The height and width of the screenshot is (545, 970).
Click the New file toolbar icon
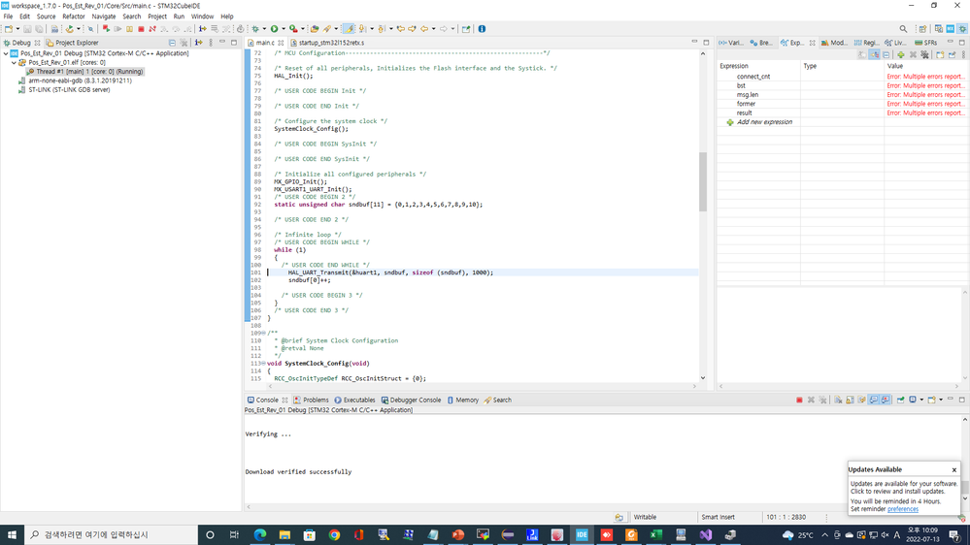pos(9,29)
